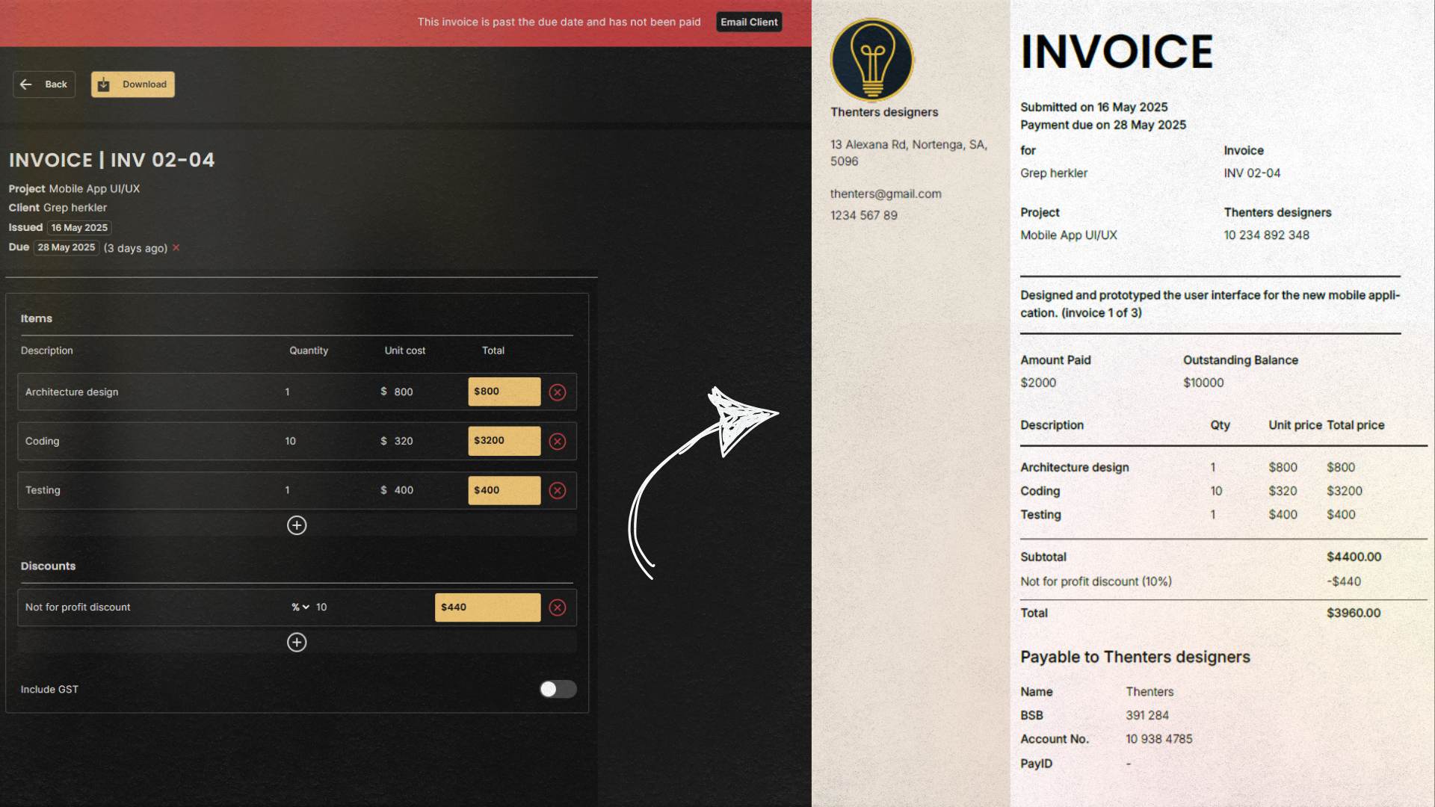Remove the Testing line item
The image size is (1435, 807).
(558, 491)
